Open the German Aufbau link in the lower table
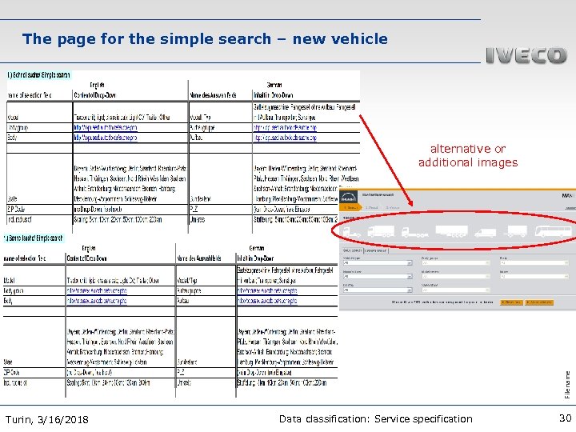 267,301
